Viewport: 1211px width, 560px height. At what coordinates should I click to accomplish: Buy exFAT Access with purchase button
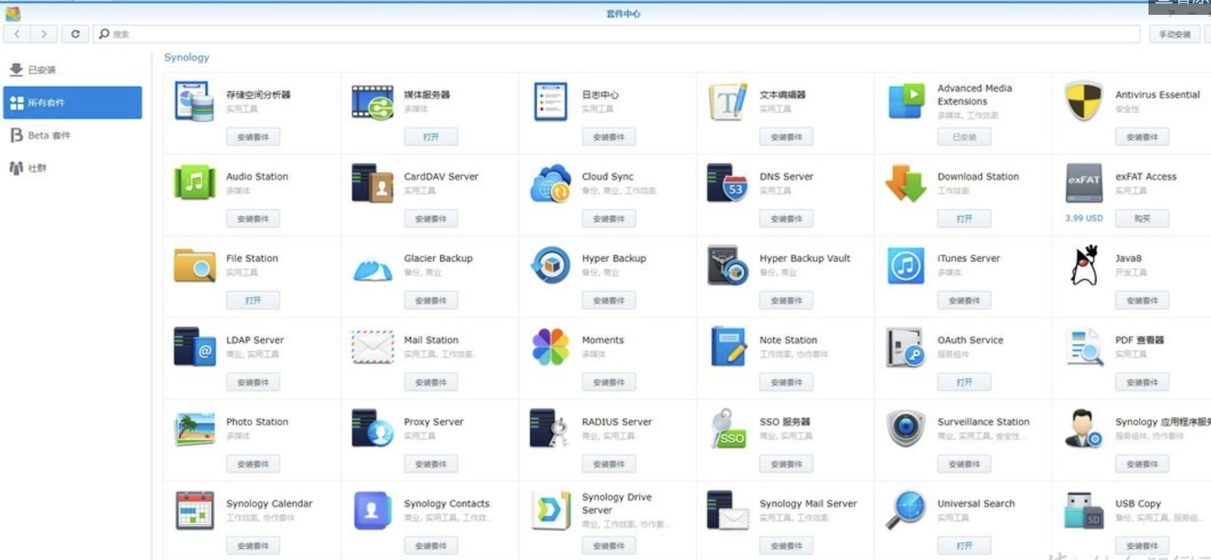tap(1142, 219)
